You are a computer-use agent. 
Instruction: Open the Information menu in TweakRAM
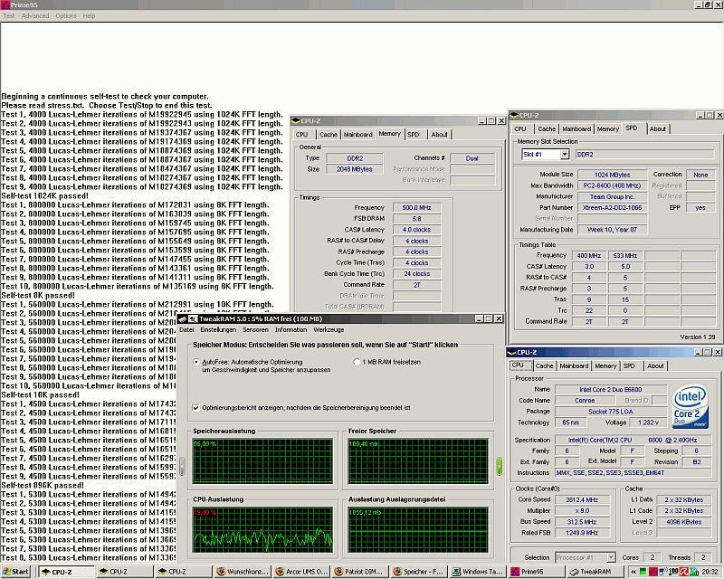(291, 329)
